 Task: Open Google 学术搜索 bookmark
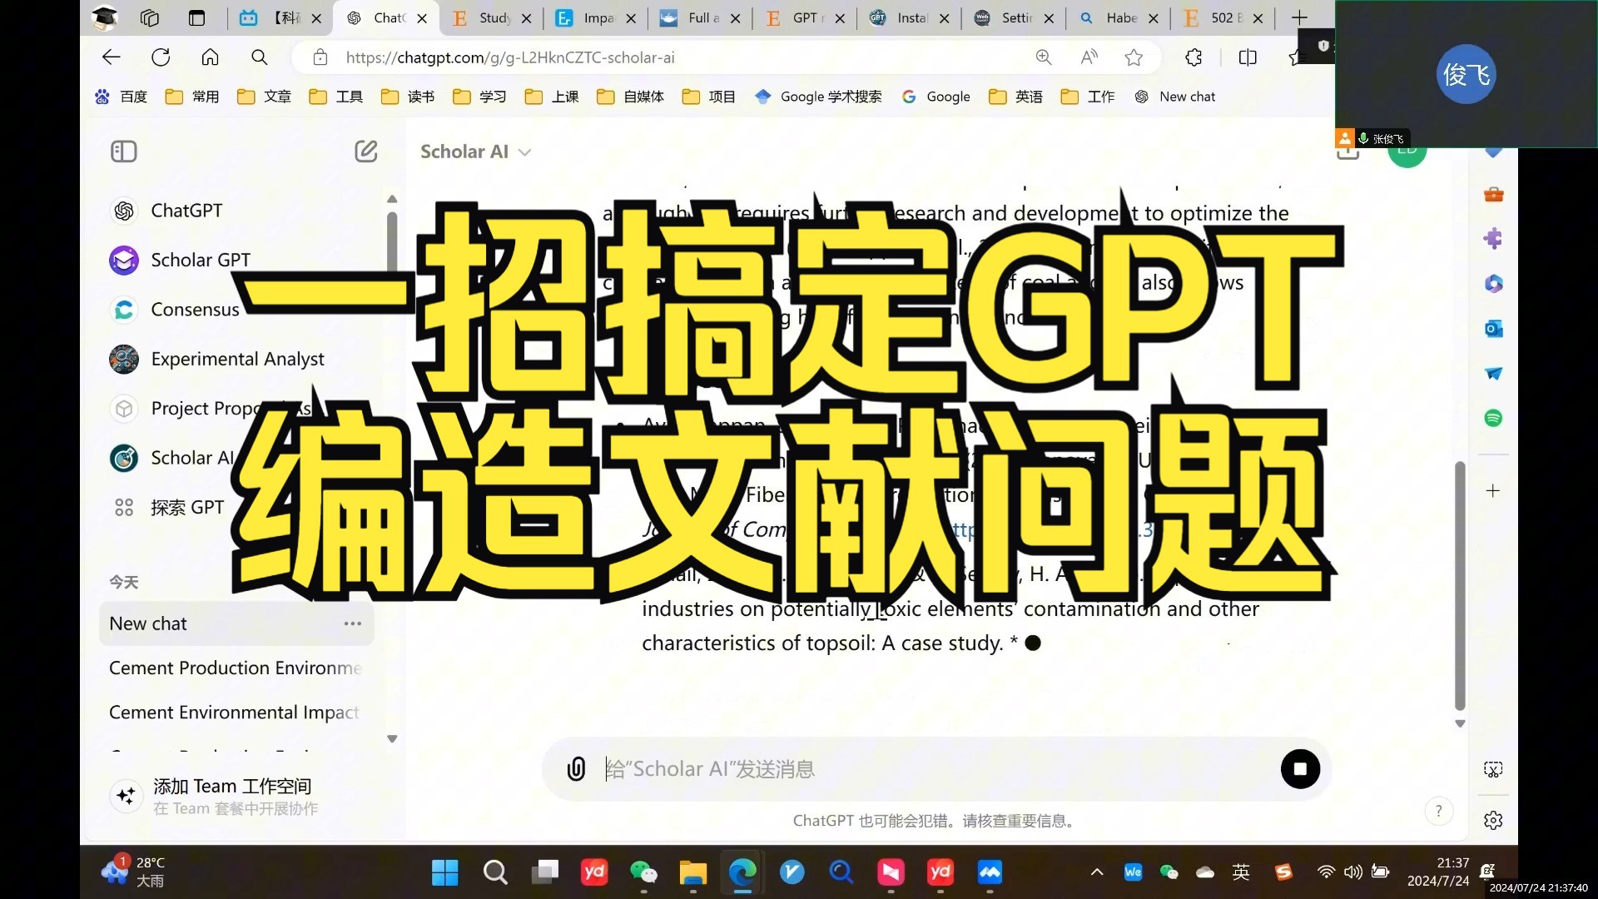pyautogui.click(x=818, y=97)
